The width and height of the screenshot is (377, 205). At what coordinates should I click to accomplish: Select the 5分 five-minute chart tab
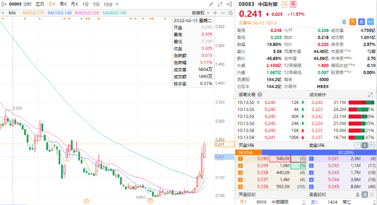pos(96,4)
